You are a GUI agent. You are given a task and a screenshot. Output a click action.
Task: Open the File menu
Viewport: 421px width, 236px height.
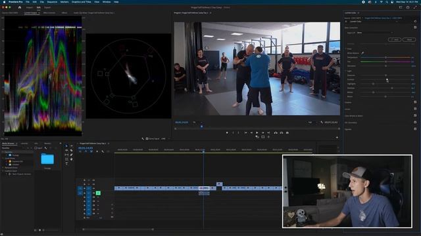pyautogui.click(x=28, y=2)
